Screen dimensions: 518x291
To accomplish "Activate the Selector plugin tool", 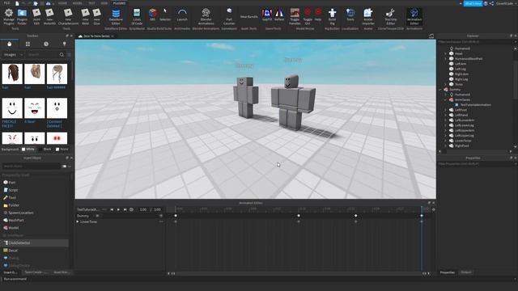I will [165, 15].
